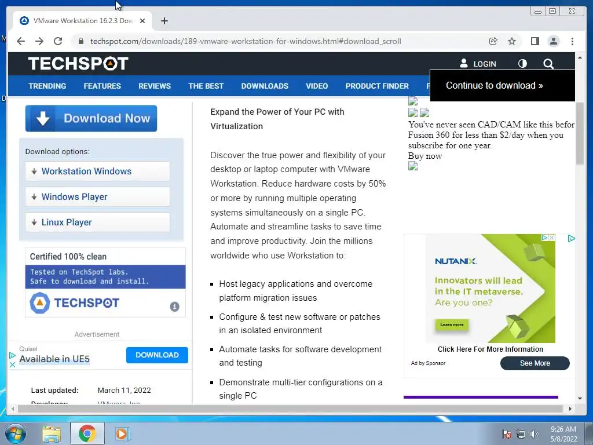Click the big Download Now button

coord(91,118)
